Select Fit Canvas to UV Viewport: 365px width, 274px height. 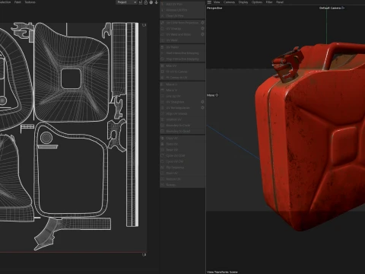182,78
